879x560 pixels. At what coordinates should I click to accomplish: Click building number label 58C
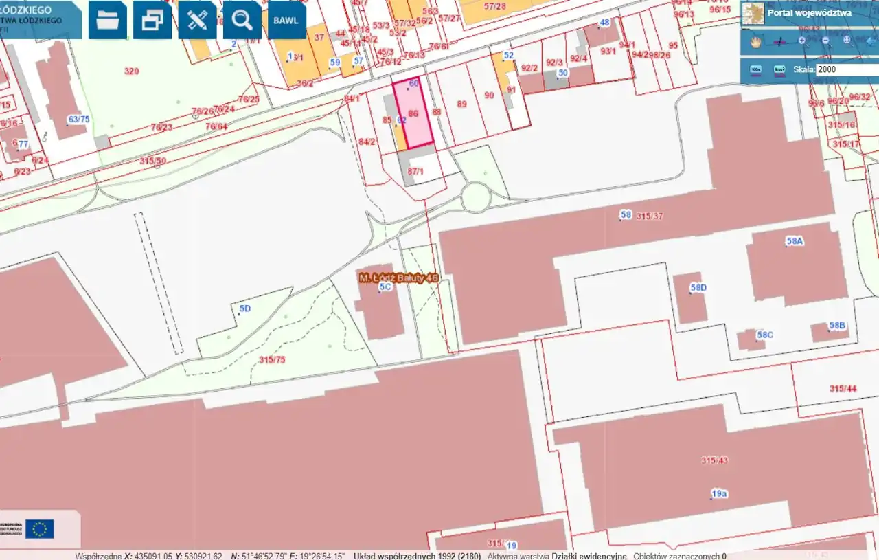765,335
